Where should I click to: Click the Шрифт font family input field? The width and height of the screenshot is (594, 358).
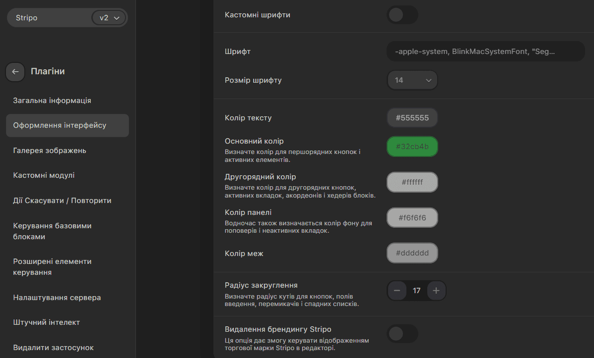tap(485, 51)
